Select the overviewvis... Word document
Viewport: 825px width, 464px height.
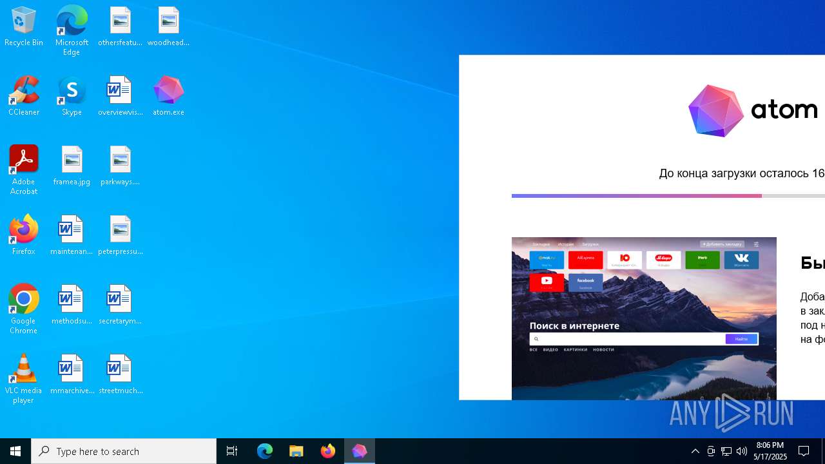(120, 97)
